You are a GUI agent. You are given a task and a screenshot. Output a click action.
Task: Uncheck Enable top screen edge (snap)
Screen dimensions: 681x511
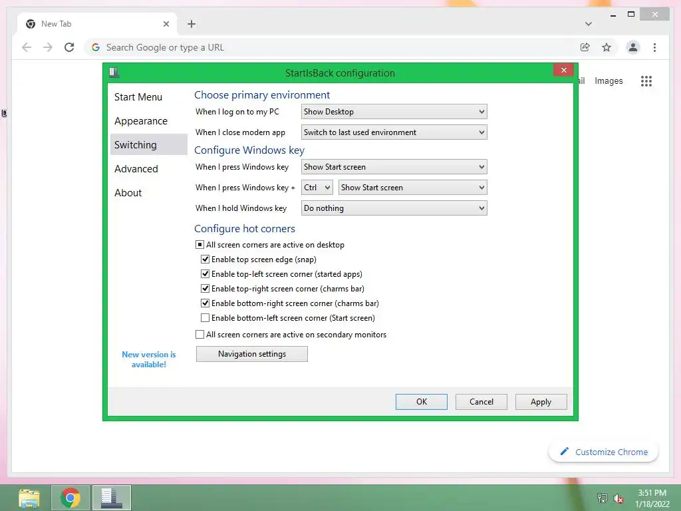[x=205, y=259]
